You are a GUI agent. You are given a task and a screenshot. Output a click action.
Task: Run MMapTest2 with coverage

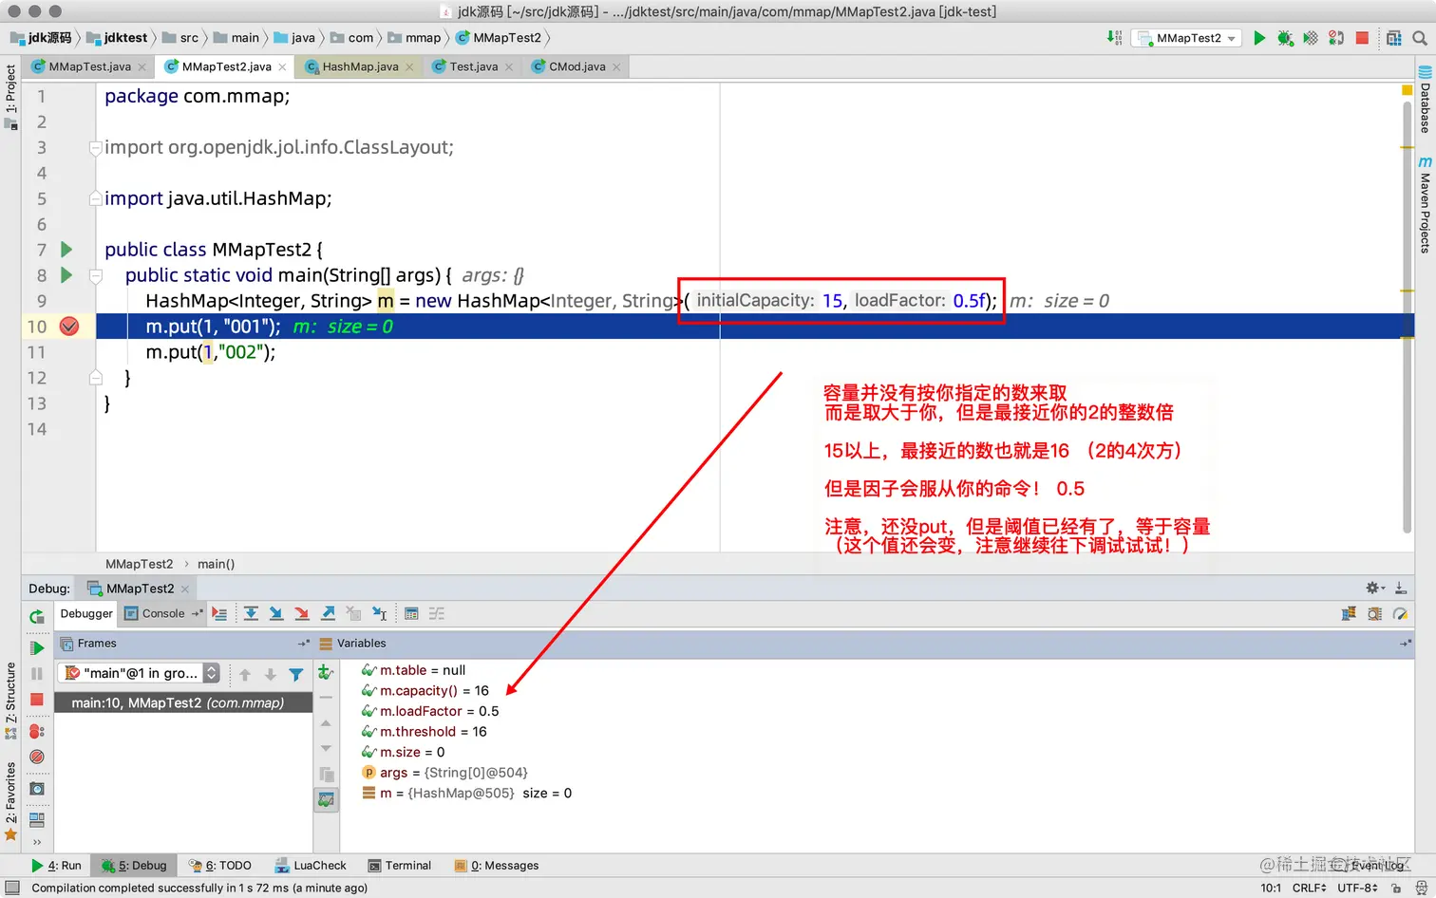[x=1311, y=38]
